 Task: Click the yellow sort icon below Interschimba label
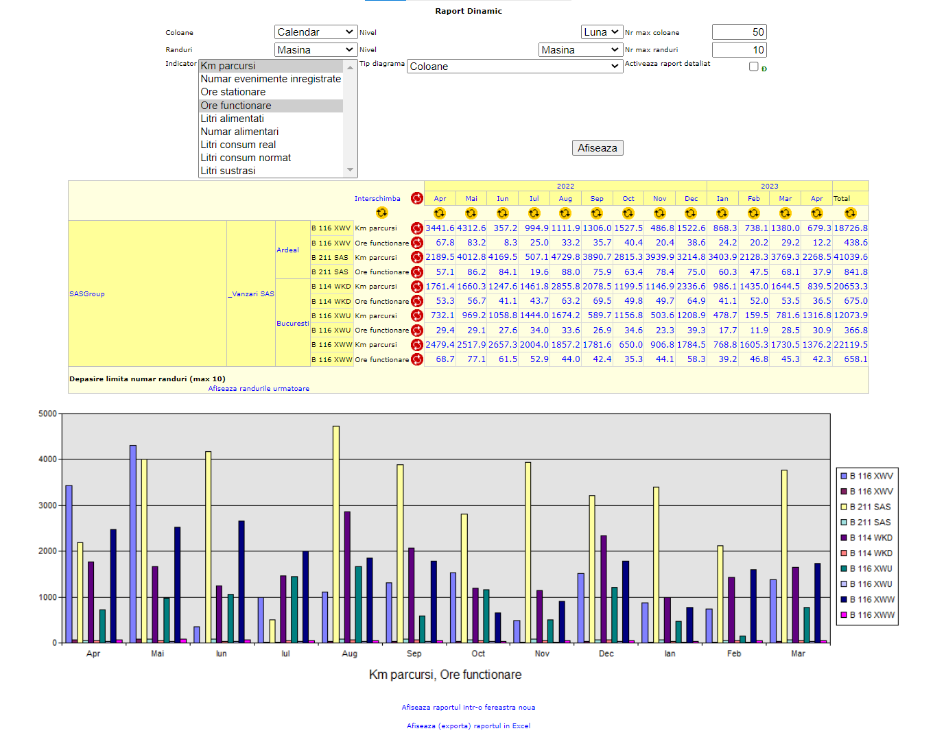[x=382, y=213]
